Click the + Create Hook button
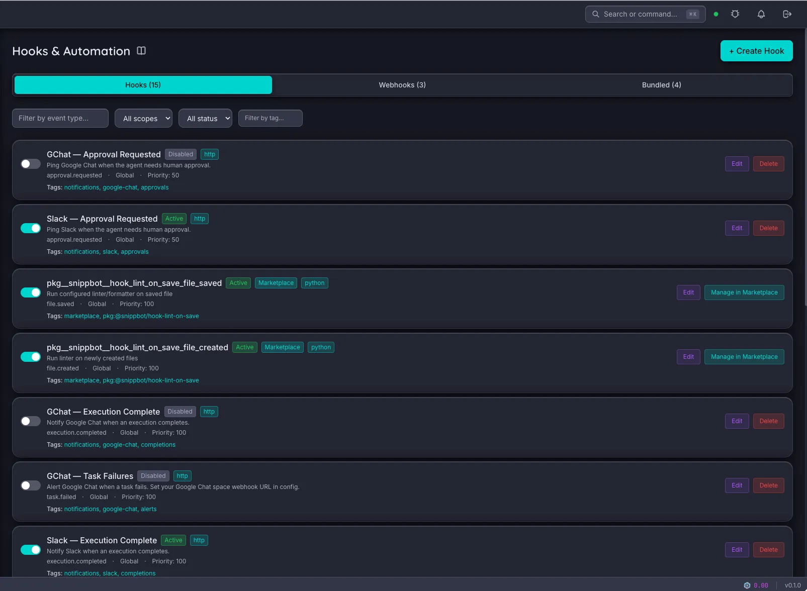807x591 pixels. (x=757, y=51)
